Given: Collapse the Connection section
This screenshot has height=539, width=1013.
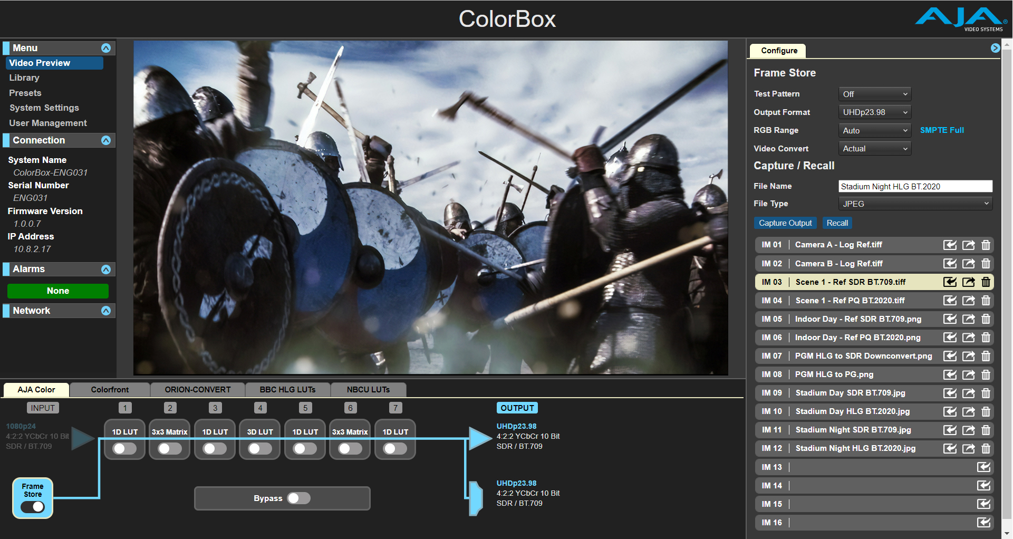Looking at the screenshot, I should click(106, 140).
